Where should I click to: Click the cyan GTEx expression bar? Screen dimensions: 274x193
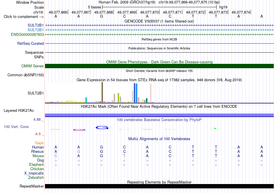pyautogui.click(x=86, y=100)
